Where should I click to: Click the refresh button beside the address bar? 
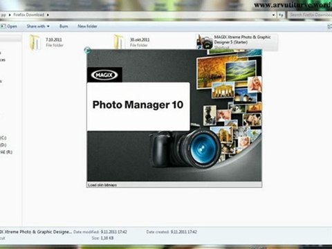[x=282, y=15]
